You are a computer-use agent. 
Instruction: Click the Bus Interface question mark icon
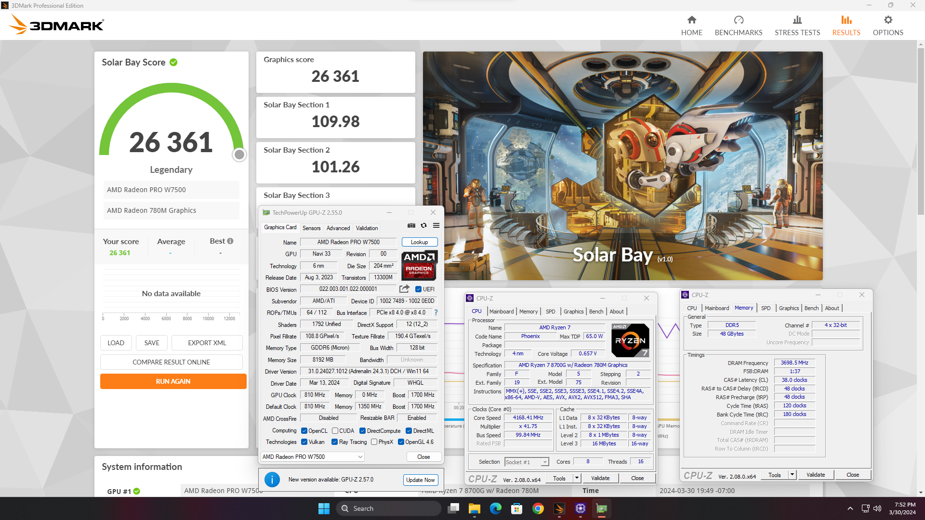[436, 312]
